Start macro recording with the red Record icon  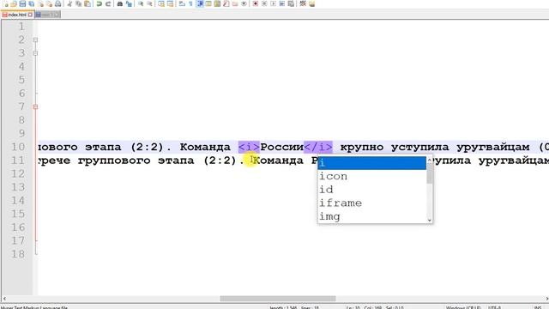(x=256, y=3)
